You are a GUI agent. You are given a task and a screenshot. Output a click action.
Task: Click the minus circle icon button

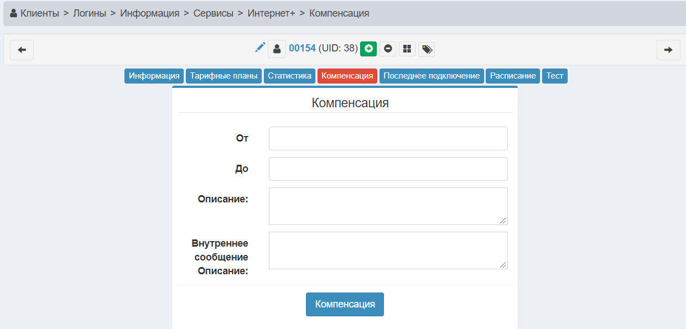pyautogui.click(x=388, y=49)
